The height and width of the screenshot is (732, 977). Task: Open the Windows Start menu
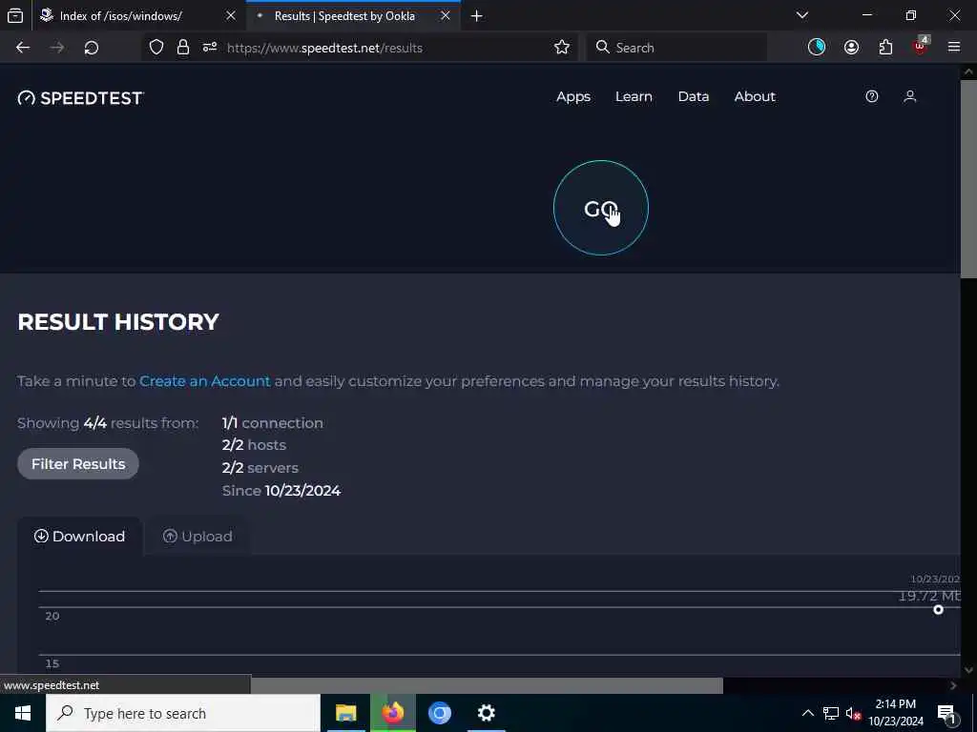23,713
